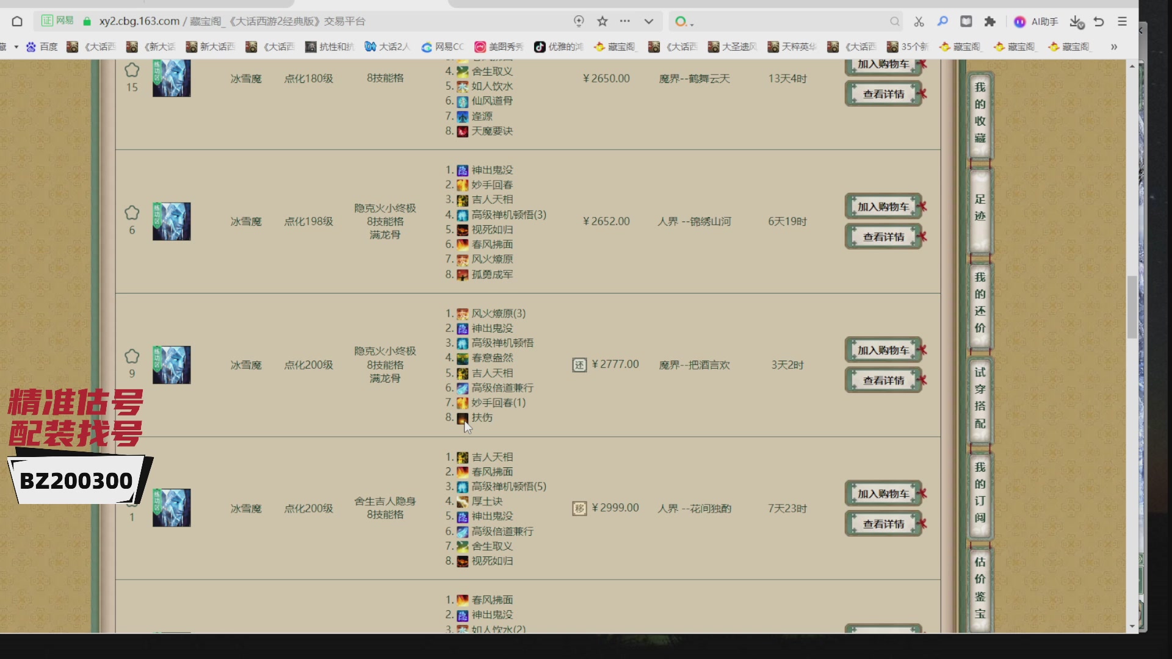Screen dimensions: 1172x659
Task: Click the undo arrow toolbar icon
Action: click(1099, 21)
